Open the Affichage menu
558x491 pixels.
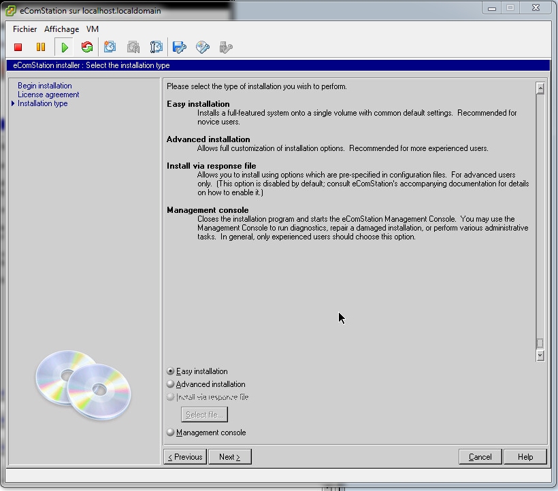click(61, 29)
